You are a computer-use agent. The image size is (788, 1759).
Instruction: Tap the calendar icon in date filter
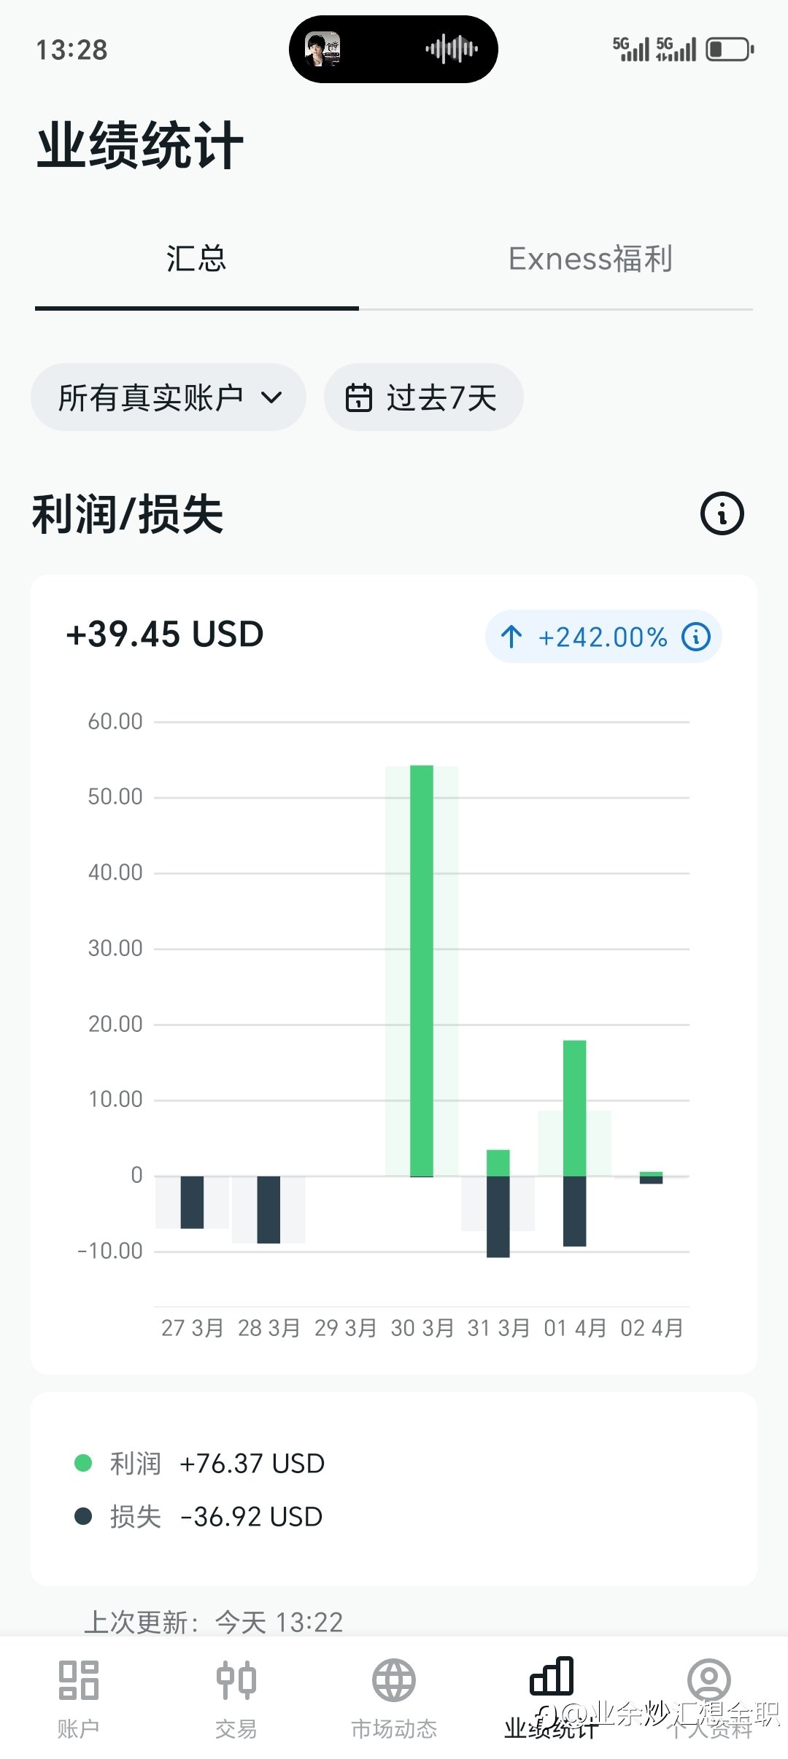(x=358, y=397)
